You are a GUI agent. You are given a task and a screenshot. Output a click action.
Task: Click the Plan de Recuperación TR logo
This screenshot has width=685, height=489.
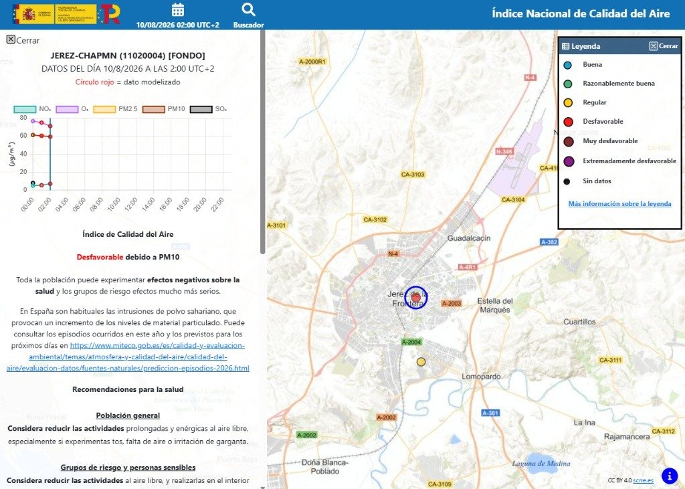coord(110,15)
